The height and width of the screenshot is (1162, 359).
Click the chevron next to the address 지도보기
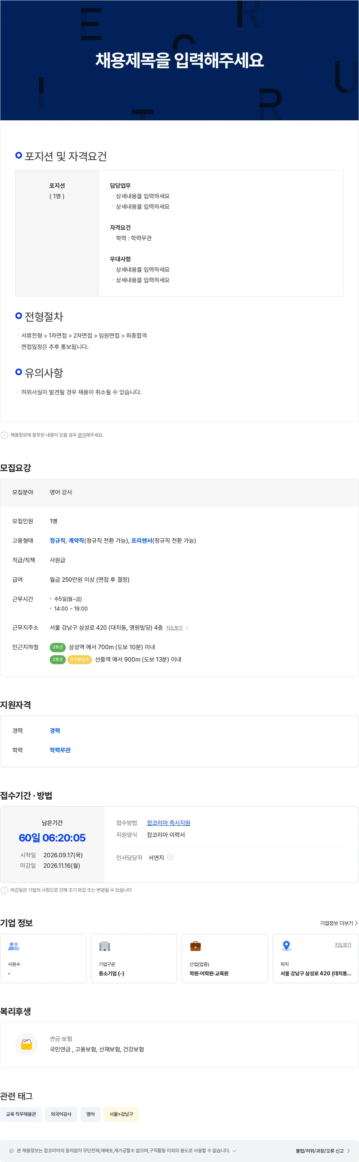point(187,627)
